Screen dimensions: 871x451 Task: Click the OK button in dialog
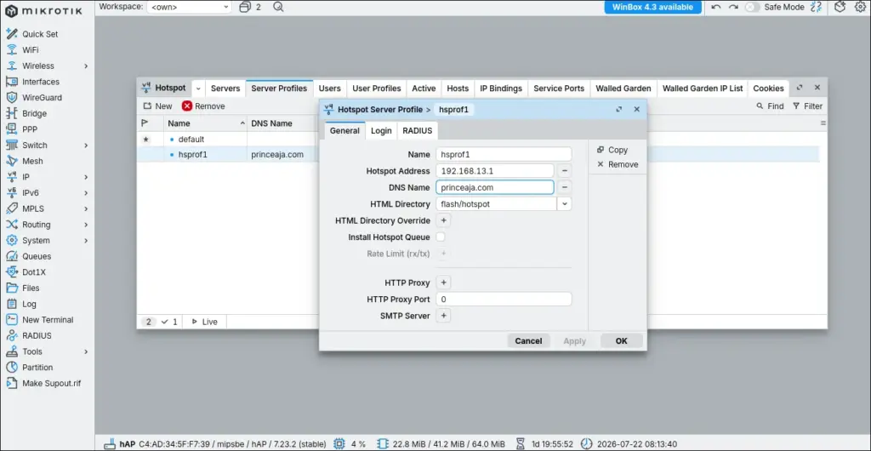click(x=622, y=341)
